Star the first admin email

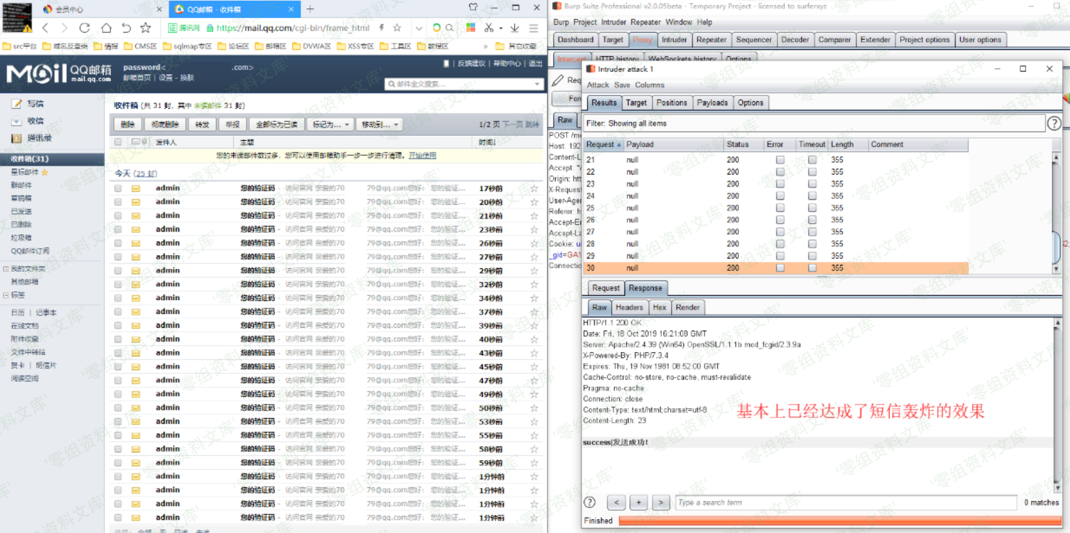click(534, 189)
